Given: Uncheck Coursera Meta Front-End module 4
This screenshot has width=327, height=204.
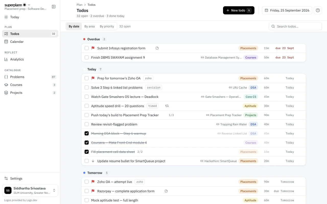Looking at the screenshot, I should point(87,143).
